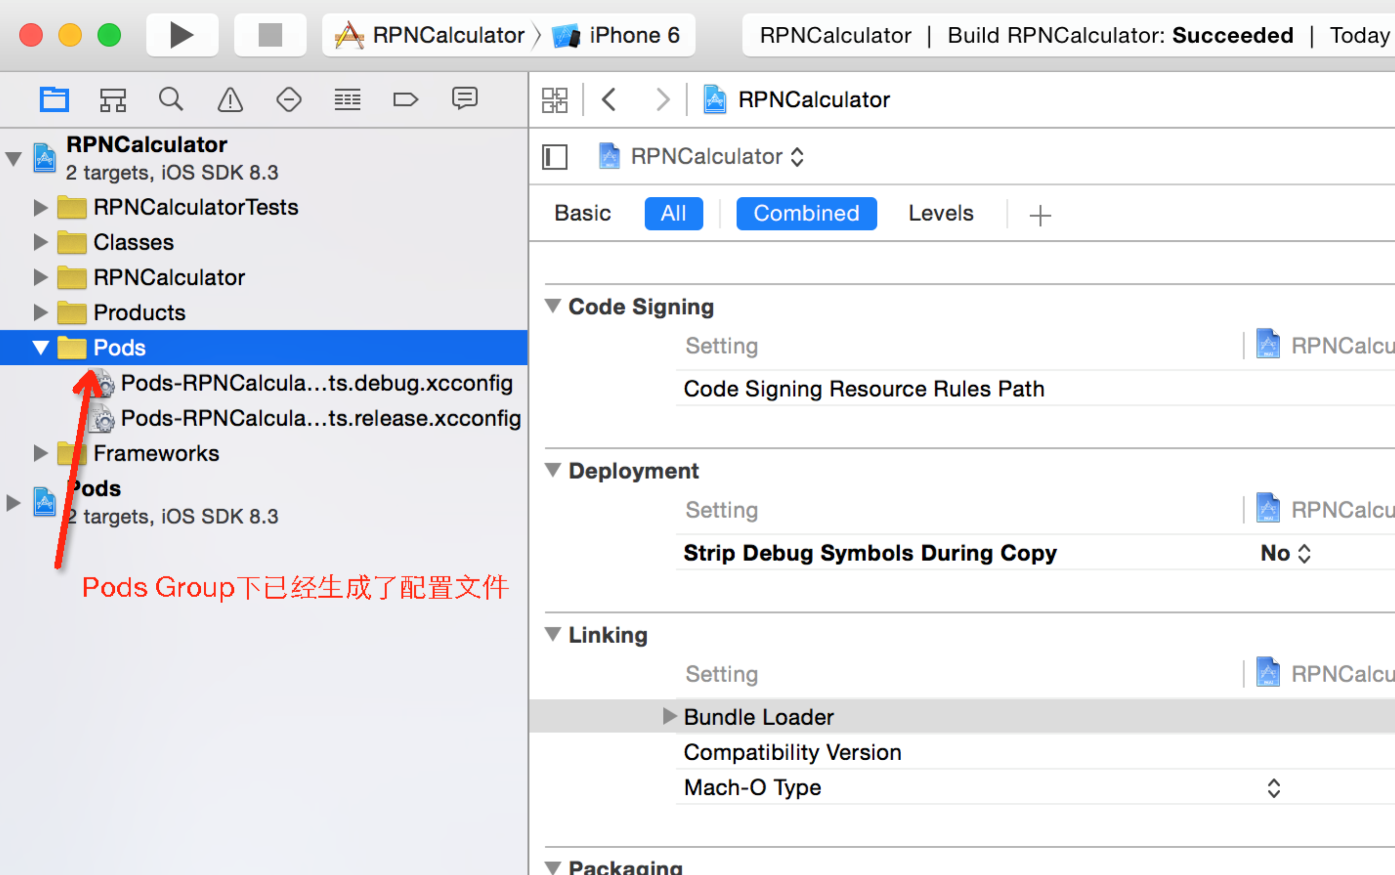This screenshot has width=1395, height=875.
Task: Click the Run (play) button
Action: (x=182, y=35)
